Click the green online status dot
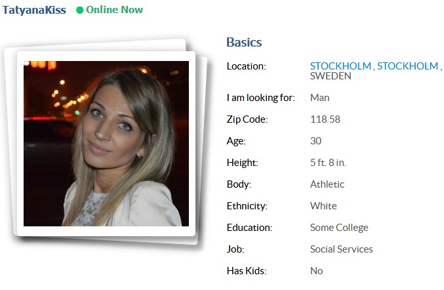The height and width of the screenshot is (290, 444). (x=79, y=10)
